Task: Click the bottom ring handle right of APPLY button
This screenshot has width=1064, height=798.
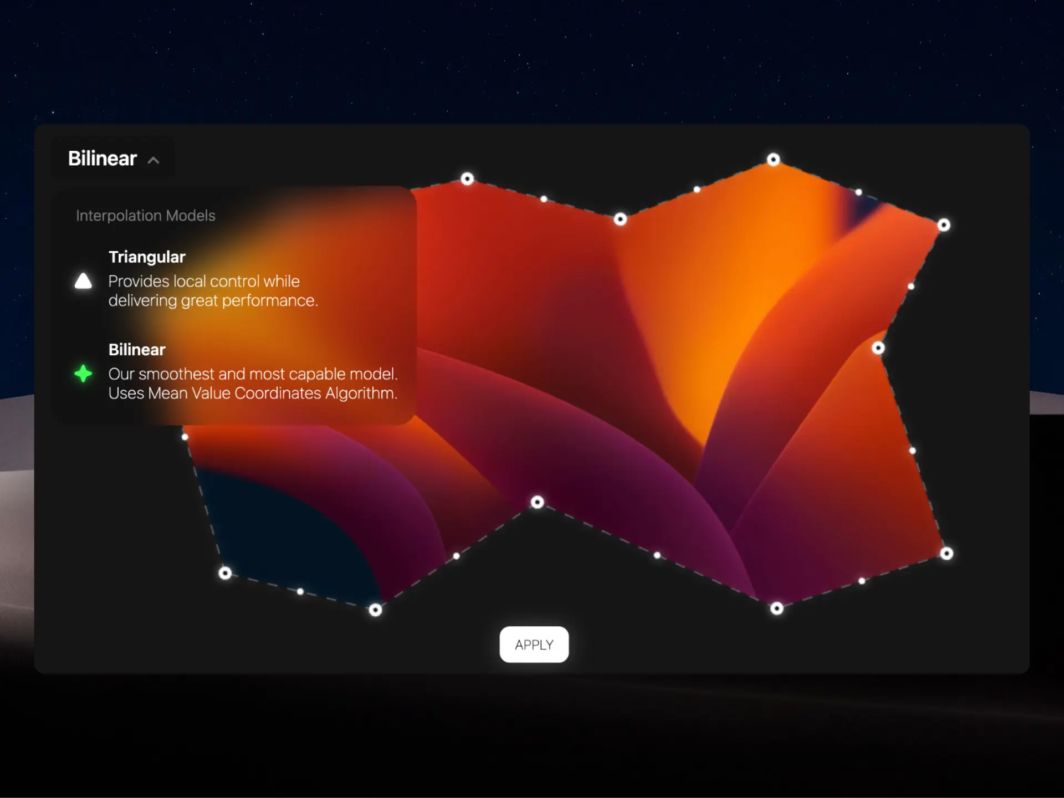Action: (x=777, y=608)
